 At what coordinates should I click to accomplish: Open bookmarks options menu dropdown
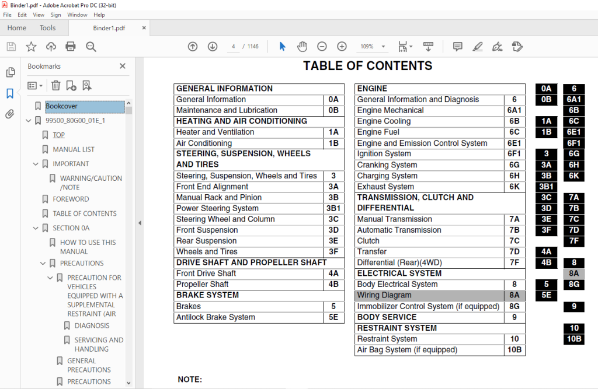click(34, 85)
